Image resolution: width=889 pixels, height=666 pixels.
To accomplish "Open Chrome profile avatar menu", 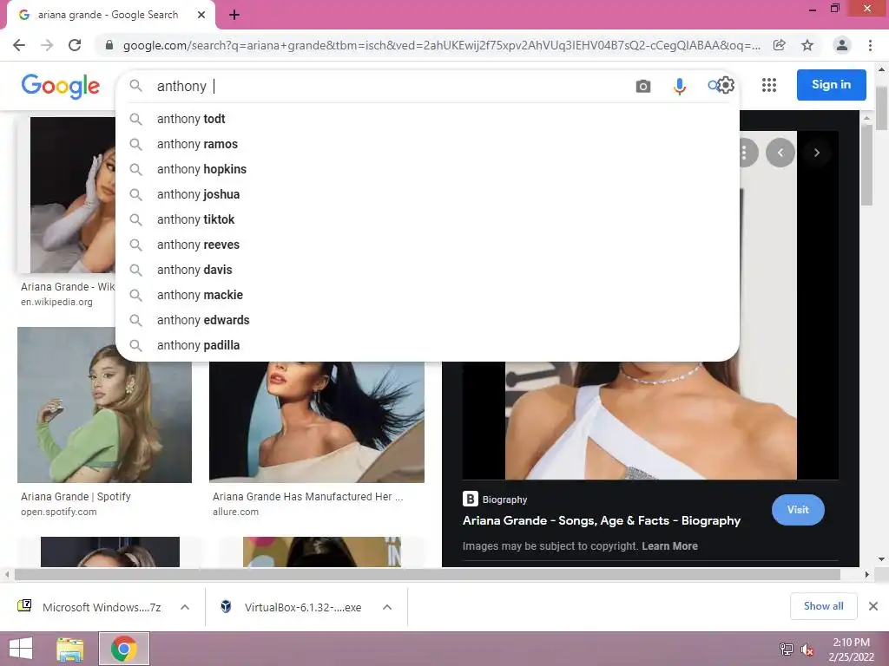I will pyautogui.click(x=842, y=45).
